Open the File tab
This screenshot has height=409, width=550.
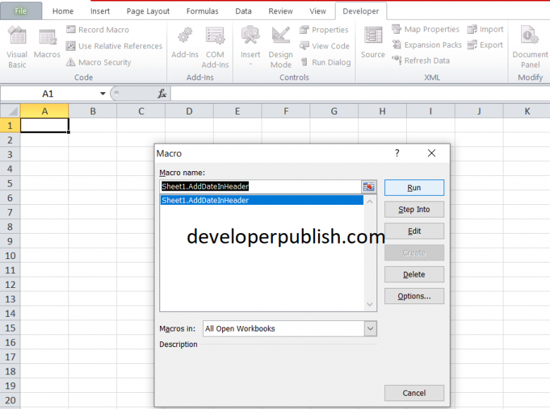pos(21,11)
